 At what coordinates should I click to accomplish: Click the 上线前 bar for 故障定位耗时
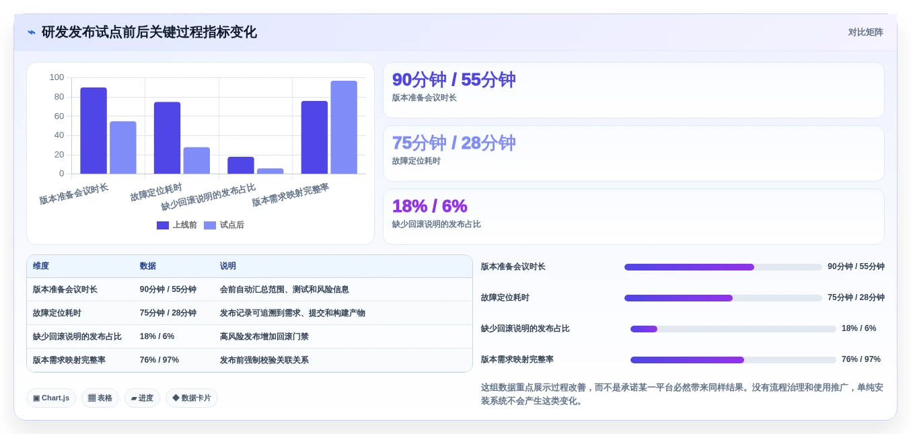(x=167, y=138)
